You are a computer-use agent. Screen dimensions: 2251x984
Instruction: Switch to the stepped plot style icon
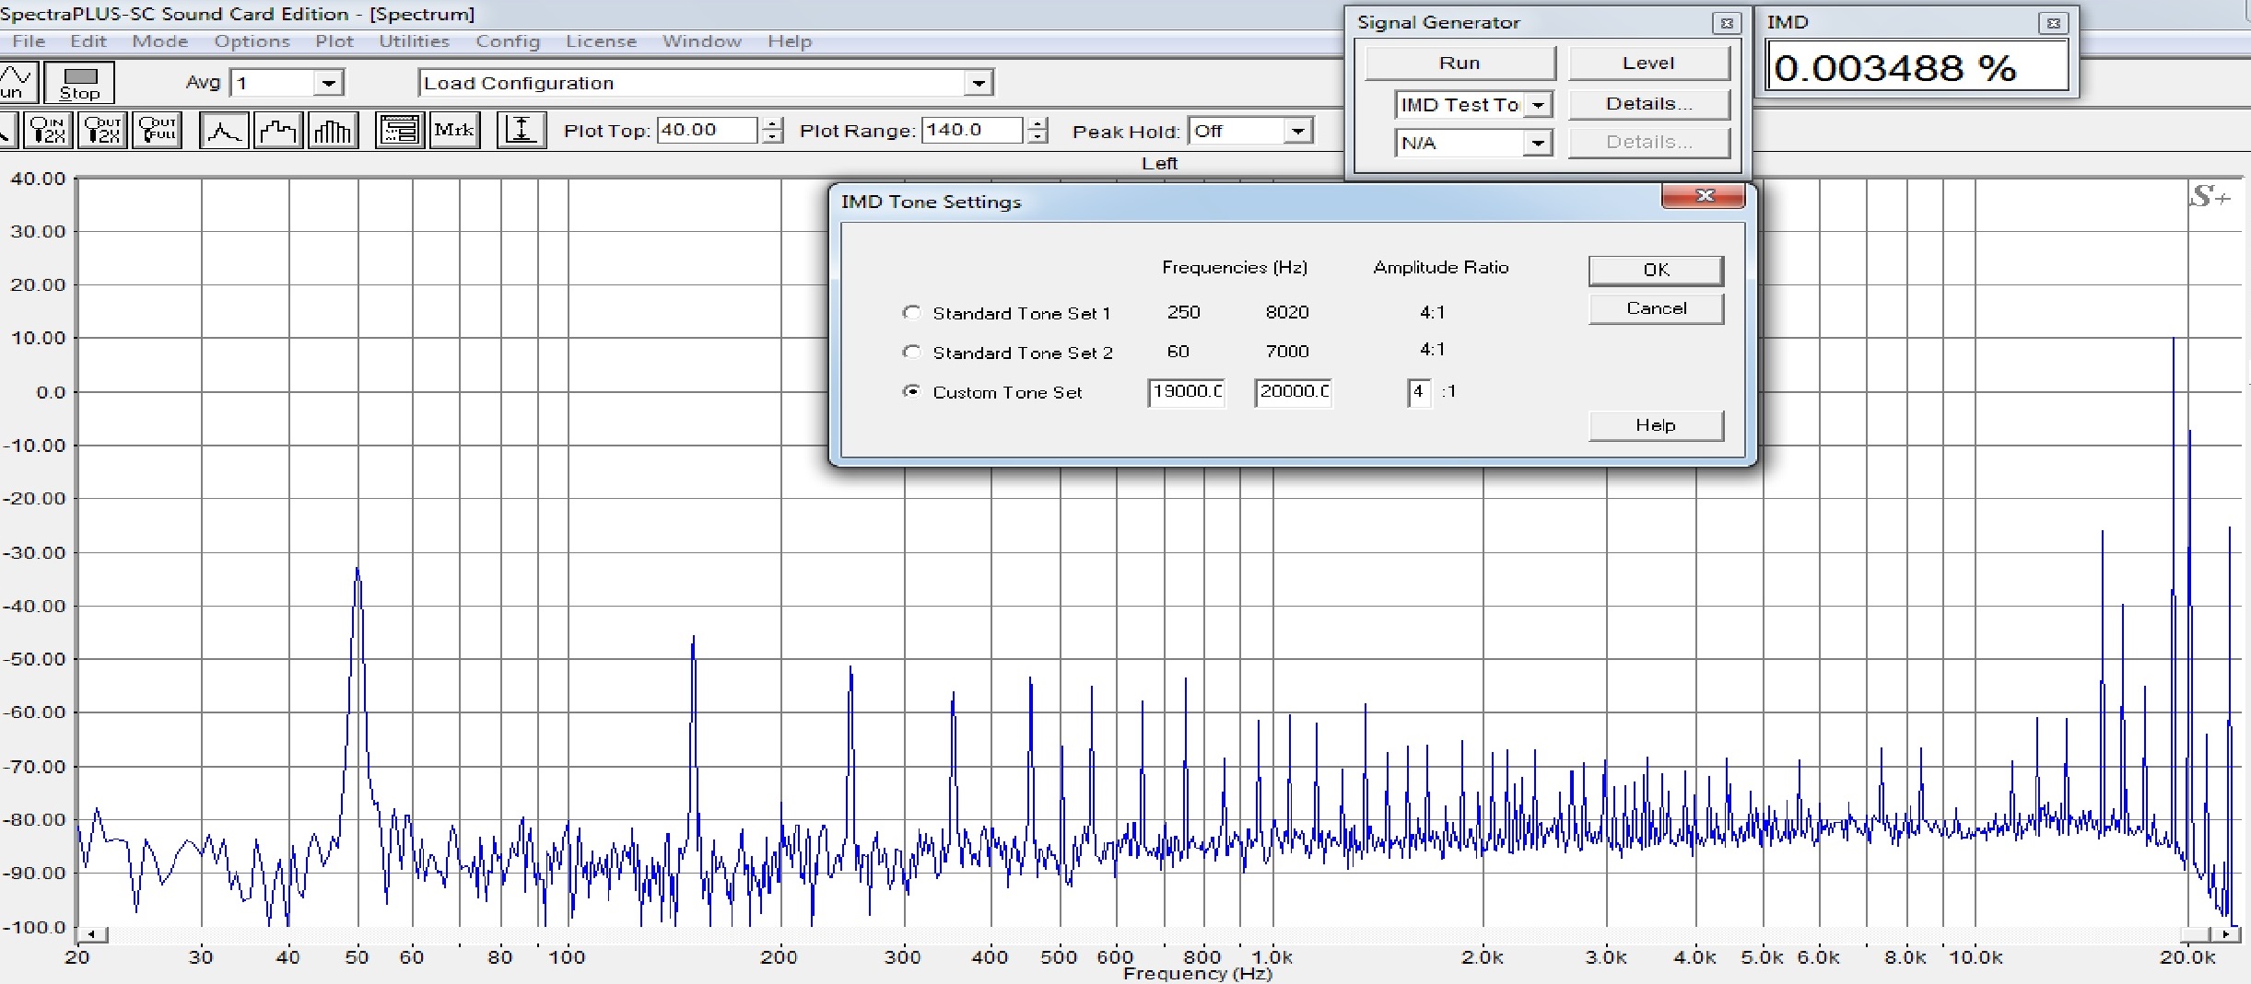277,131
